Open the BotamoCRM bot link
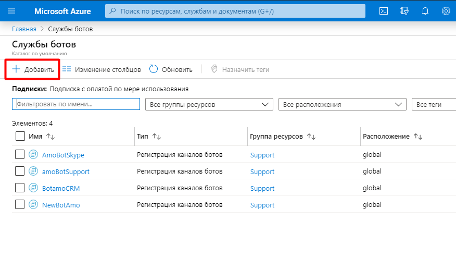Screen dimensions: 456x258 pos(61,188)
